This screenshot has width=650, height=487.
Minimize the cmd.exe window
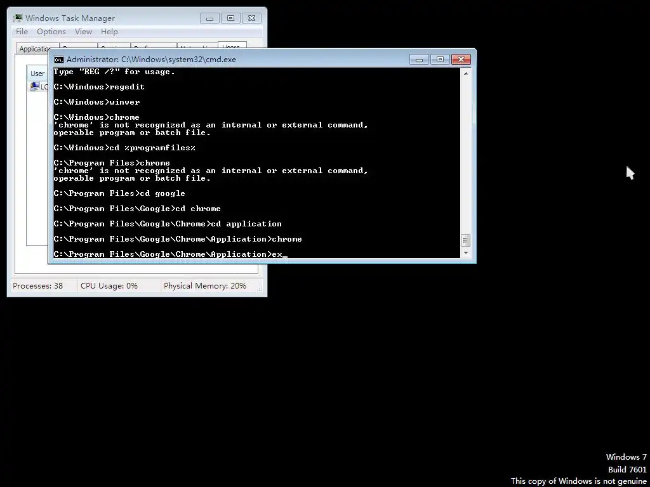click(x=419, y=60)
